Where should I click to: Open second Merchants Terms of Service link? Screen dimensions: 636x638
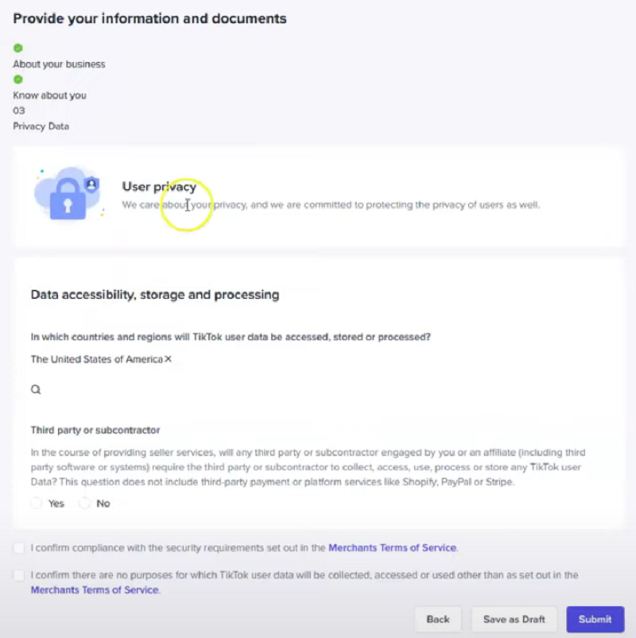(95, 590)
